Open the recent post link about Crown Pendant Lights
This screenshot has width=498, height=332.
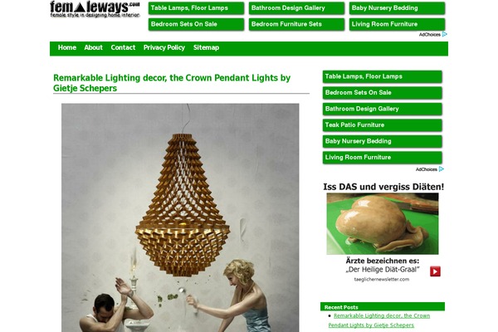tap(379, 320)
